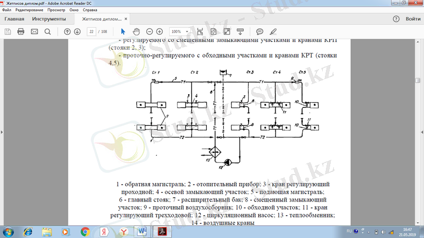The width and height of the screenshot is (424, 238).
Task: Click the email envelope icon
Action: point(34,32)
